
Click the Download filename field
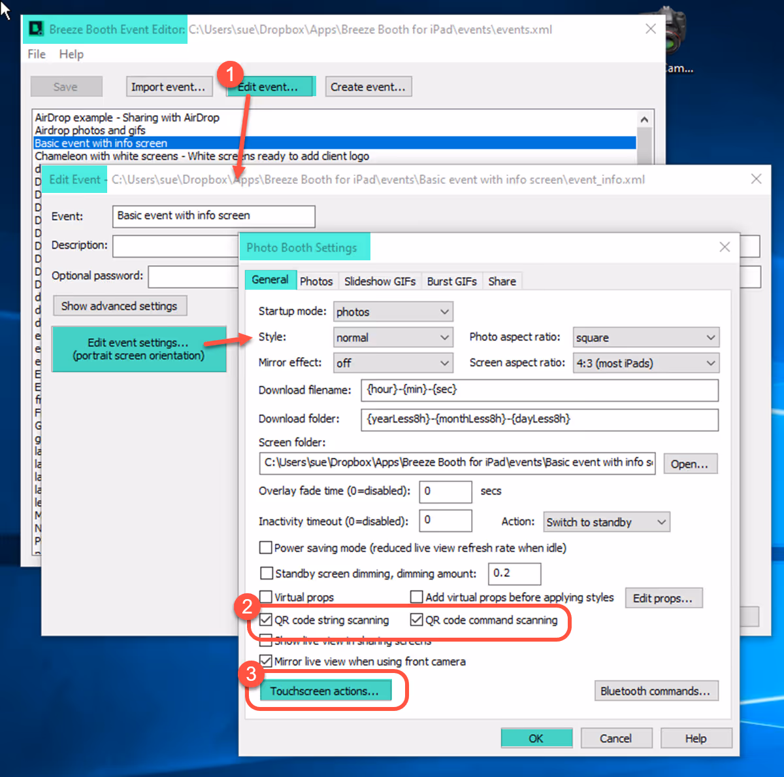tap(540, 390)
